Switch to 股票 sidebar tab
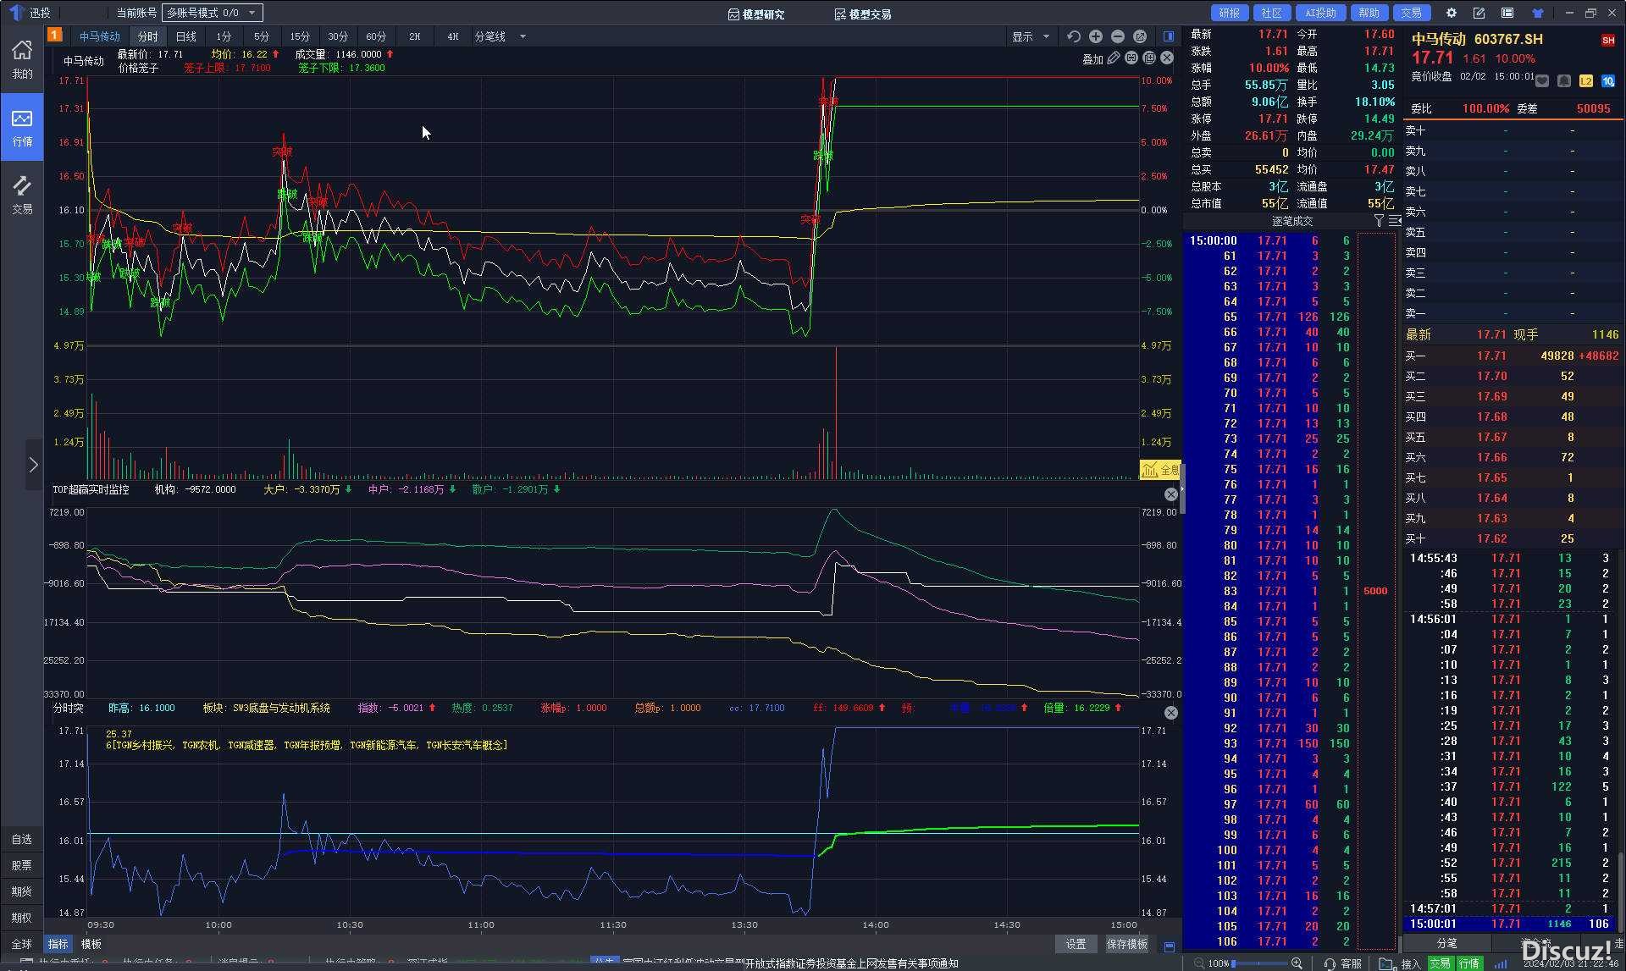This screenshot has height=971, width=1626. tap(22, 865)
